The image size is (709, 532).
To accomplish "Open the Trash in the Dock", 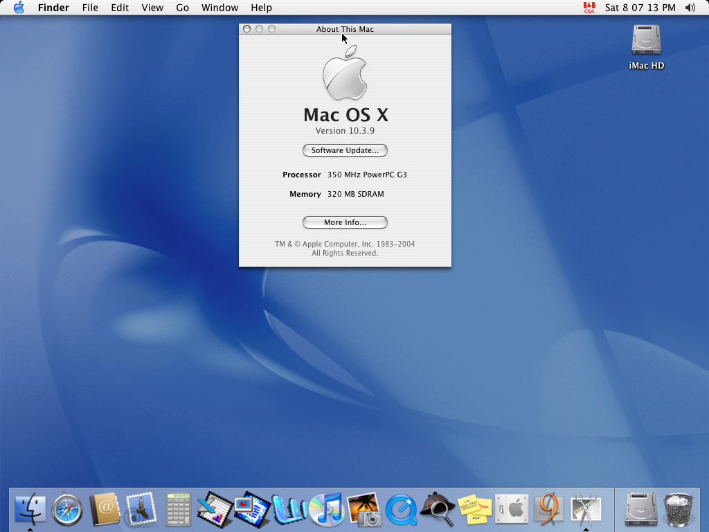I will point(678,510).
